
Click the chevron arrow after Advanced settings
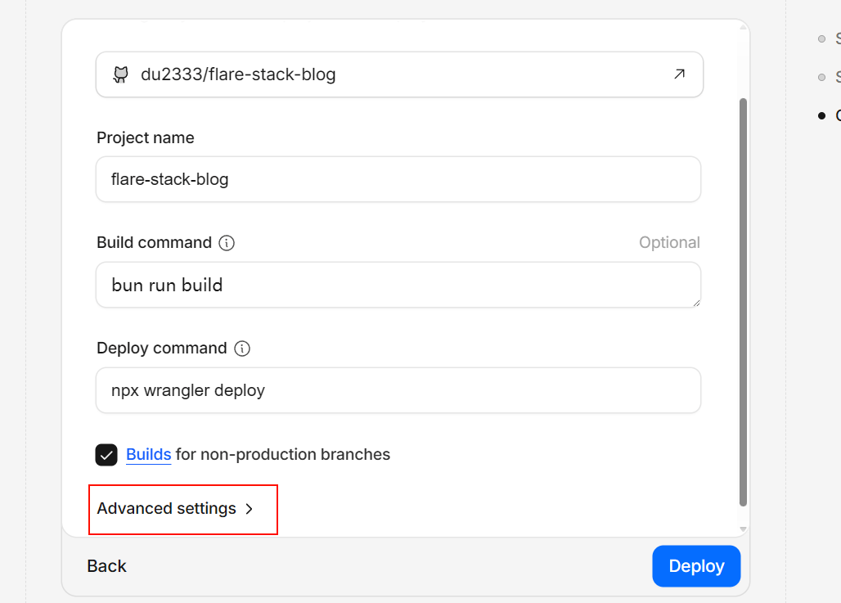(x=250, y=509)
